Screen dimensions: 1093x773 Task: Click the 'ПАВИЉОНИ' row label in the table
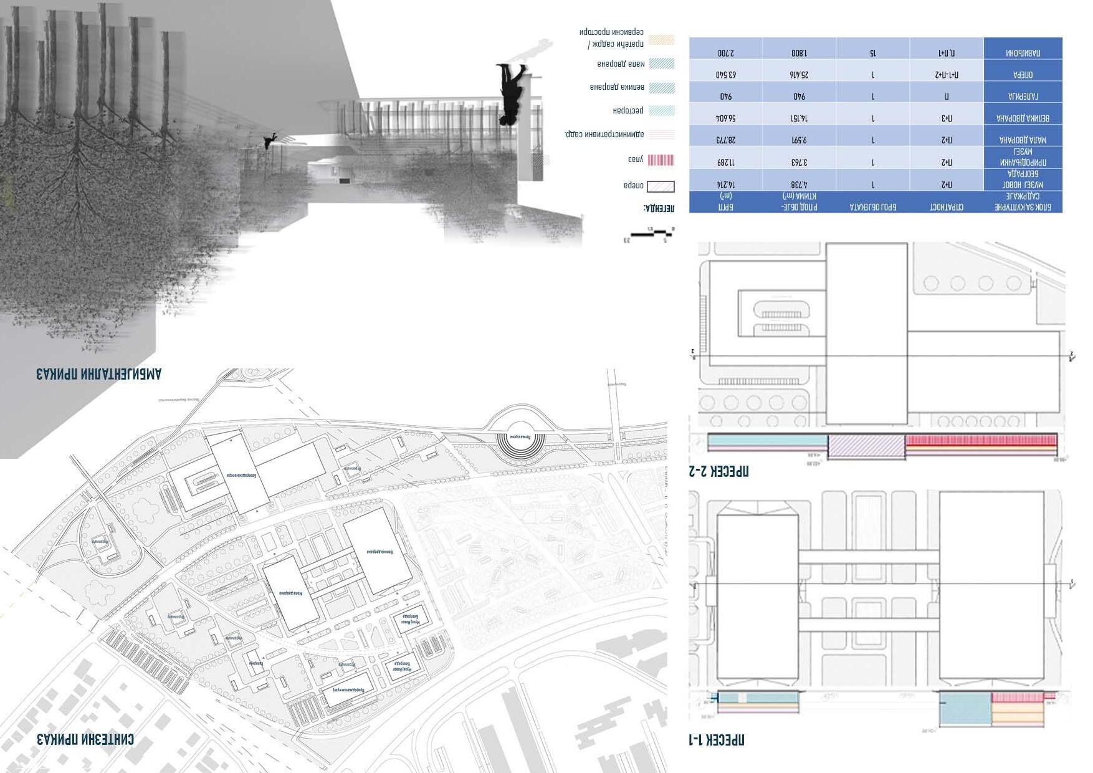click(x=1023, y=53)
